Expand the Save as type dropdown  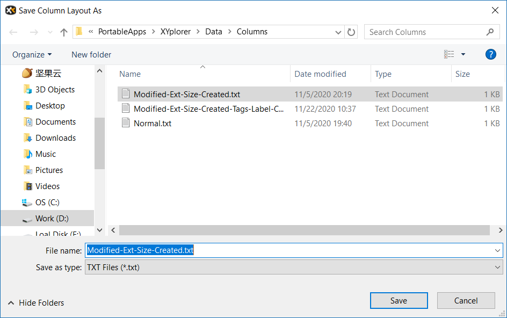pos(497,267)
